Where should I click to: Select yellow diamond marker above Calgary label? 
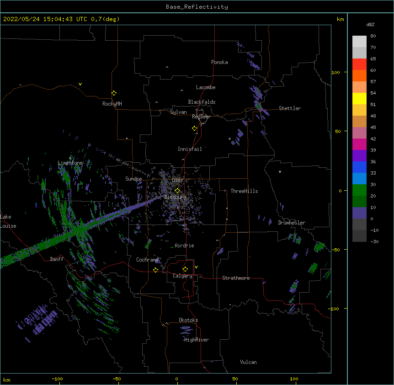(185, 269)
